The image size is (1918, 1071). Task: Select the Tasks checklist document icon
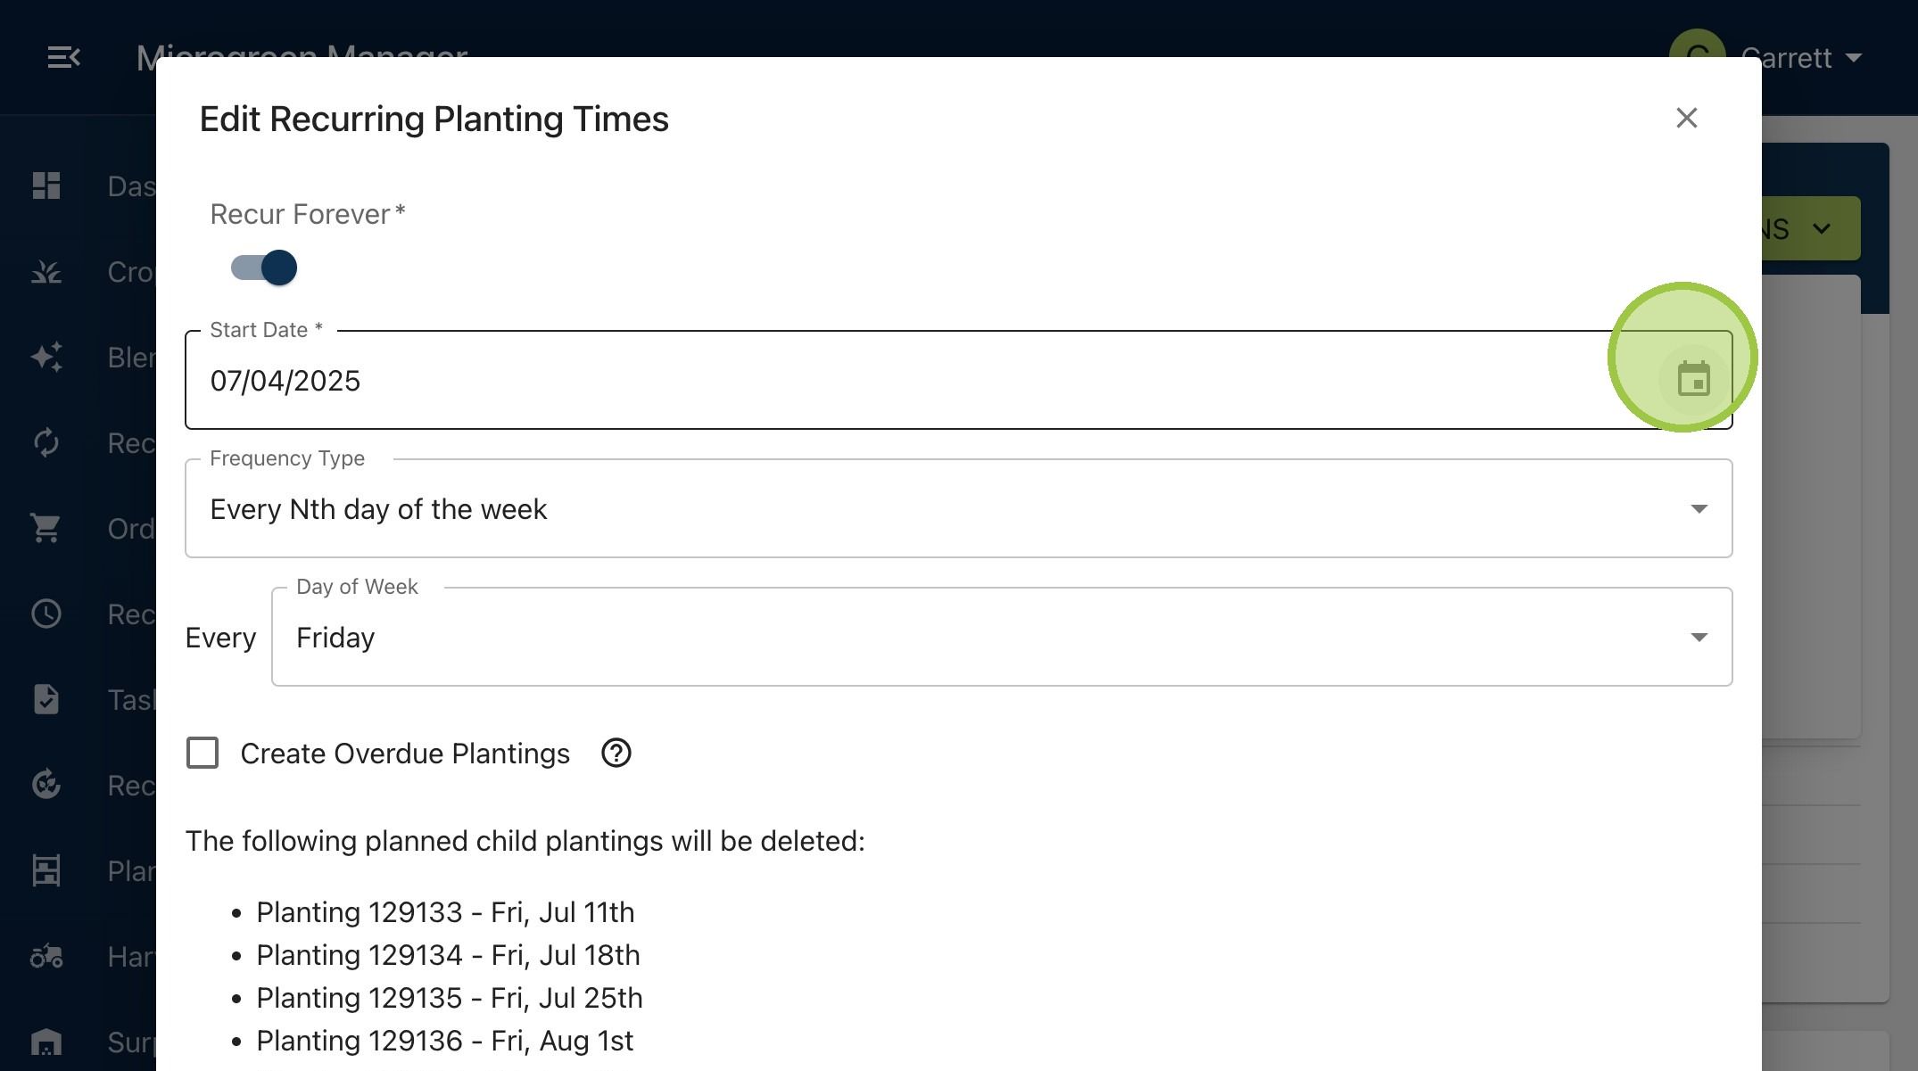(x=46, y=699)
